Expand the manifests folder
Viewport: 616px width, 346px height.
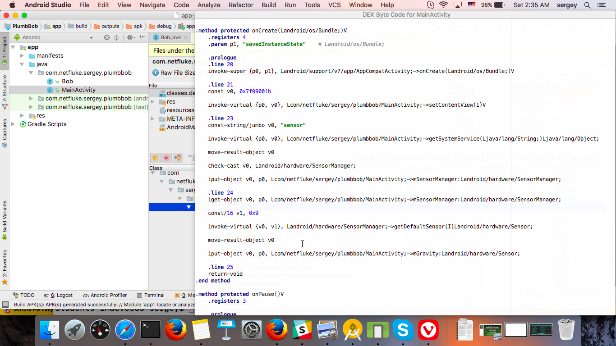click(22, 56)
